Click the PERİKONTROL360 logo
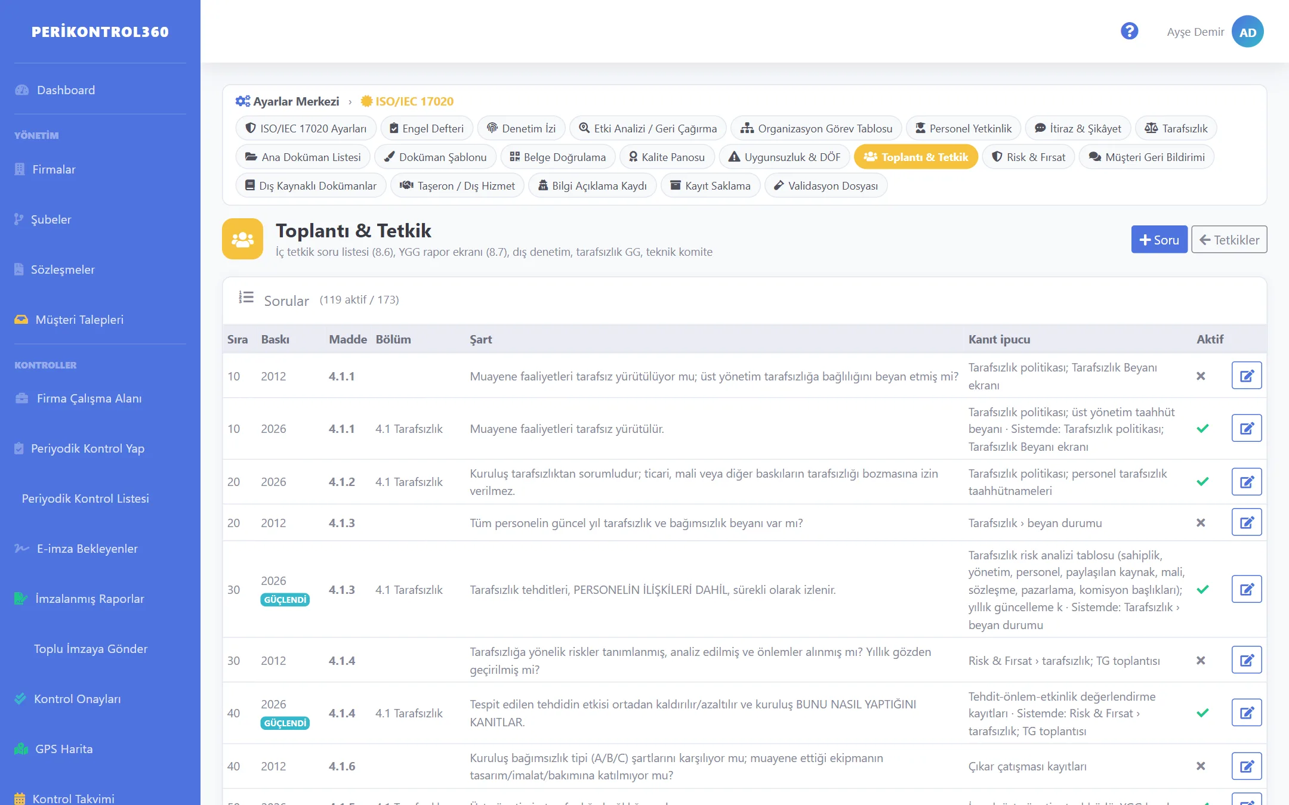Viewport: 1289px width, 805px height. (x=100, y=32)
